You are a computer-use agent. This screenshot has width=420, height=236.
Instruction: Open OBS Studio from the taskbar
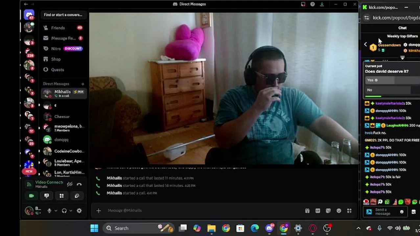pos(327,228)
